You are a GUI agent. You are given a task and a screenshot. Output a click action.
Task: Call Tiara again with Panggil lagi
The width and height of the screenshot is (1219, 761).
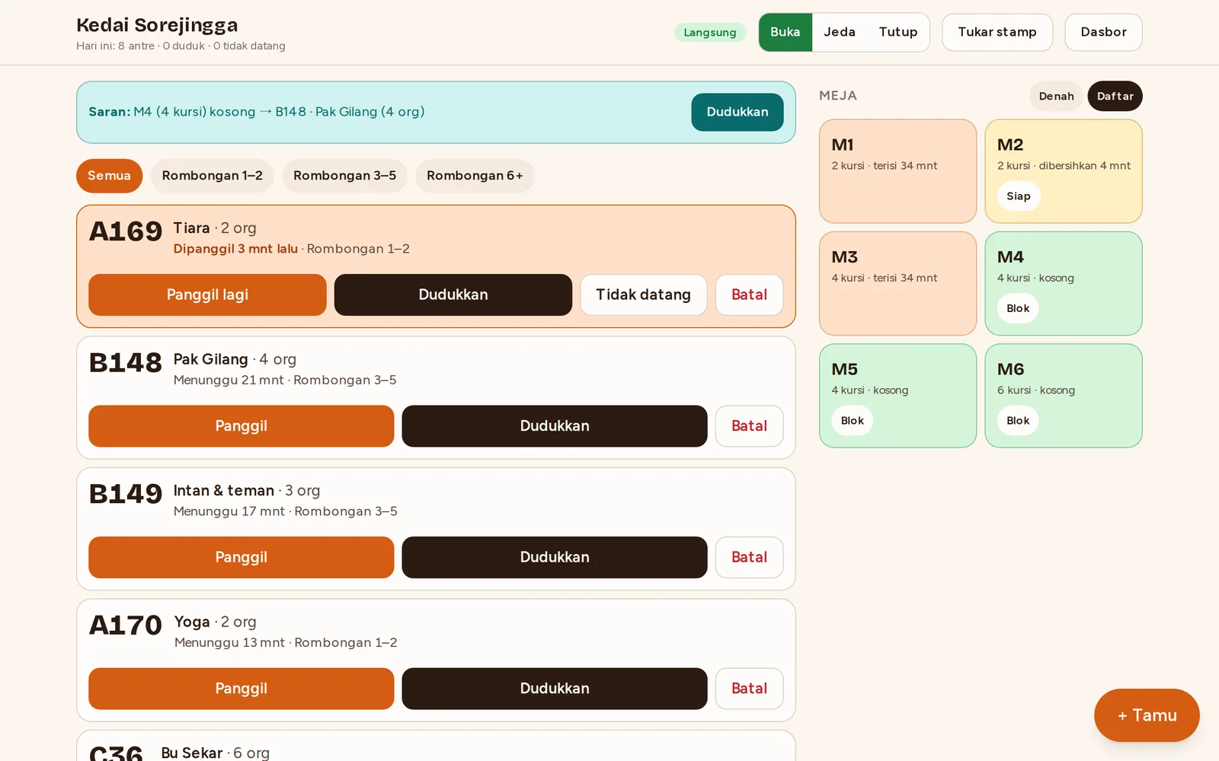tap(207, 295)
